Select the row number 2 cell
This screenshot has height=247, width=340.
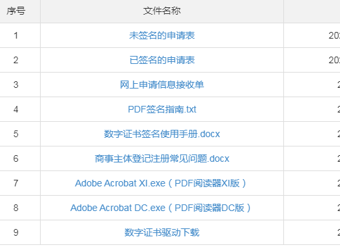(x=16, y=60)
